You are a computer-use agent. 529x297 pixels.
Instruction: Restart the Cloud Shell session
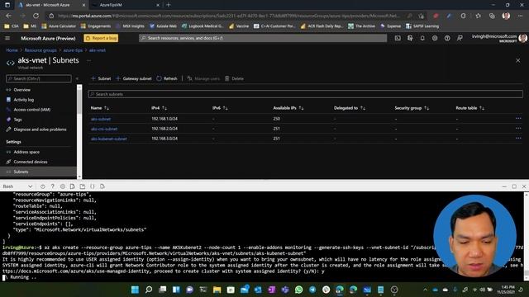tap(42, 186)
